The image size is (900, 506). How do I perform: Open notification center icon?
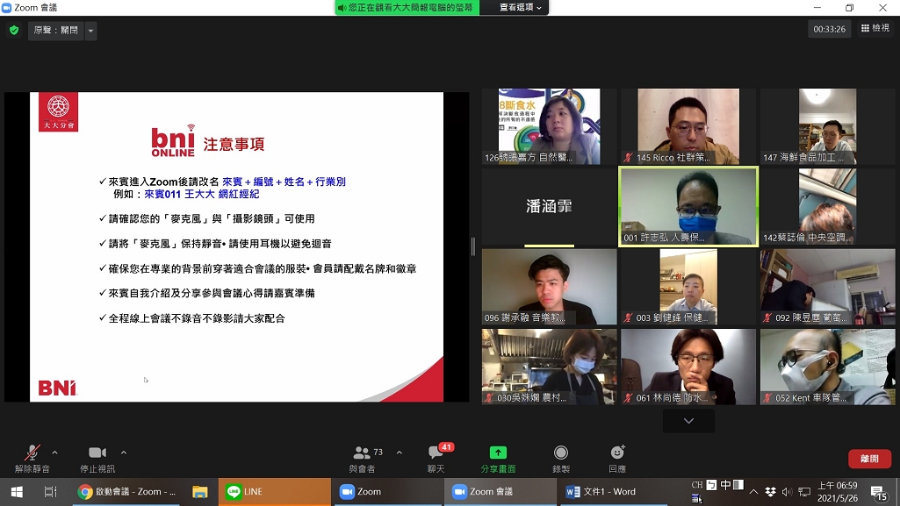pos(879,492)
